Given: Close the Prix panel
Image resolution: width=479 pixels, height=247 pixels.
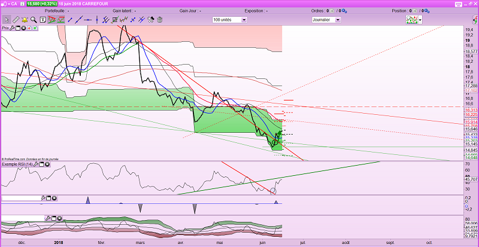Looking at the screenshot, I should 23,28.
